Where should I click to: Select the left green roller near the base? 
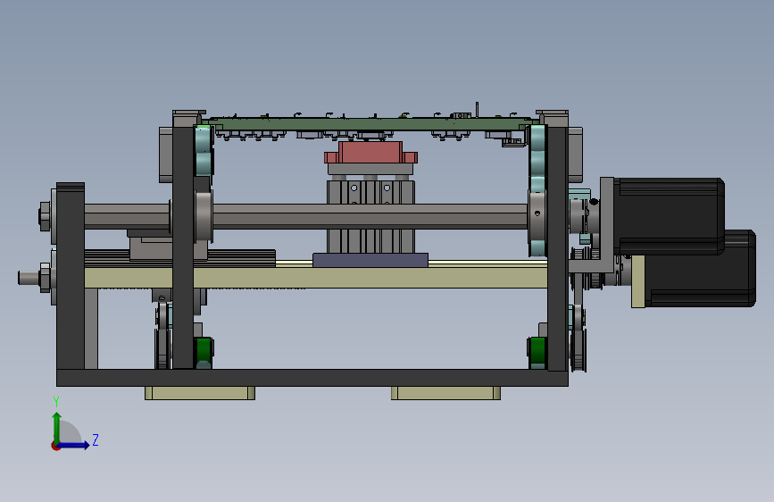(x=203, y=350)
